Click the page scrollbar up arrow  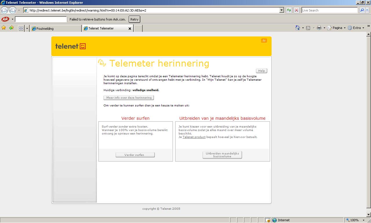click(369, 34)
